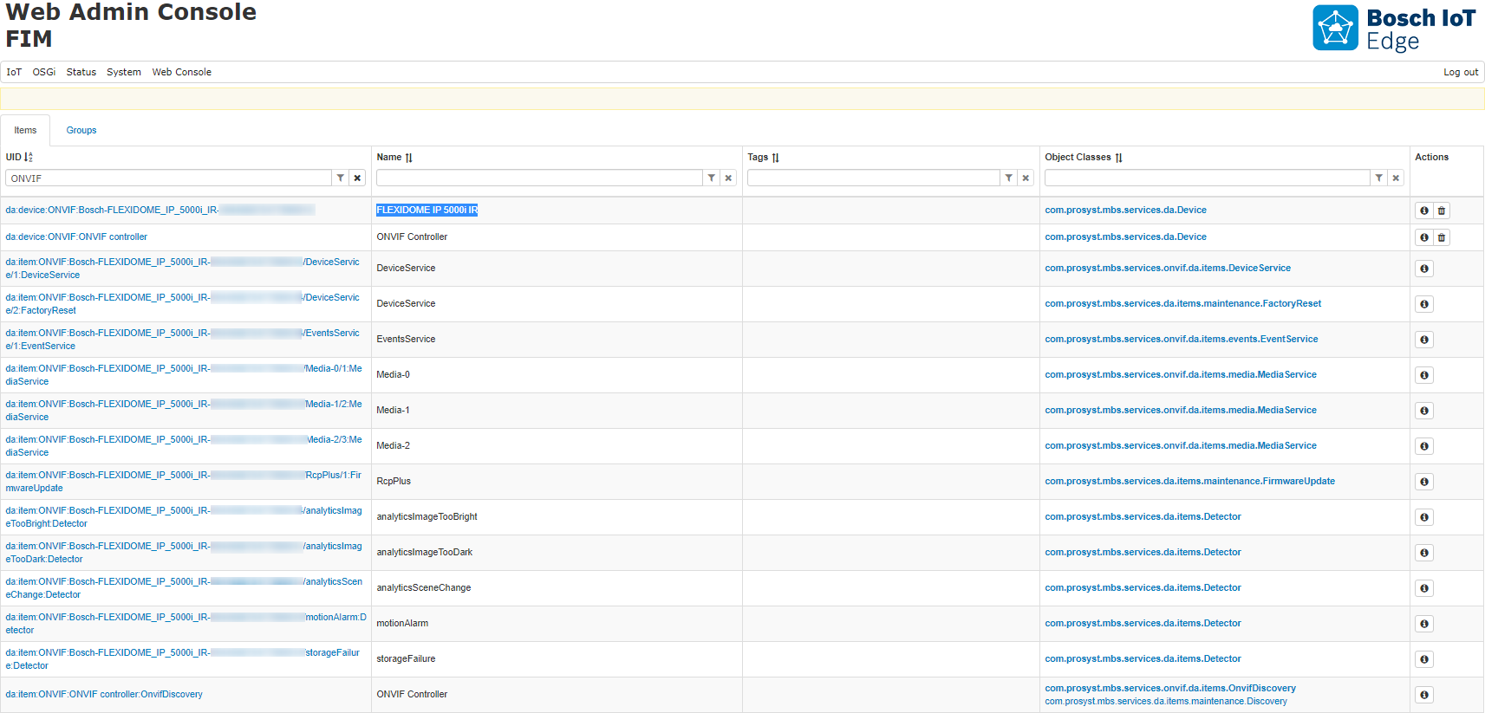Delete the FLEXIDOME IP 5000i IR device

click(x=1442, y=211)
